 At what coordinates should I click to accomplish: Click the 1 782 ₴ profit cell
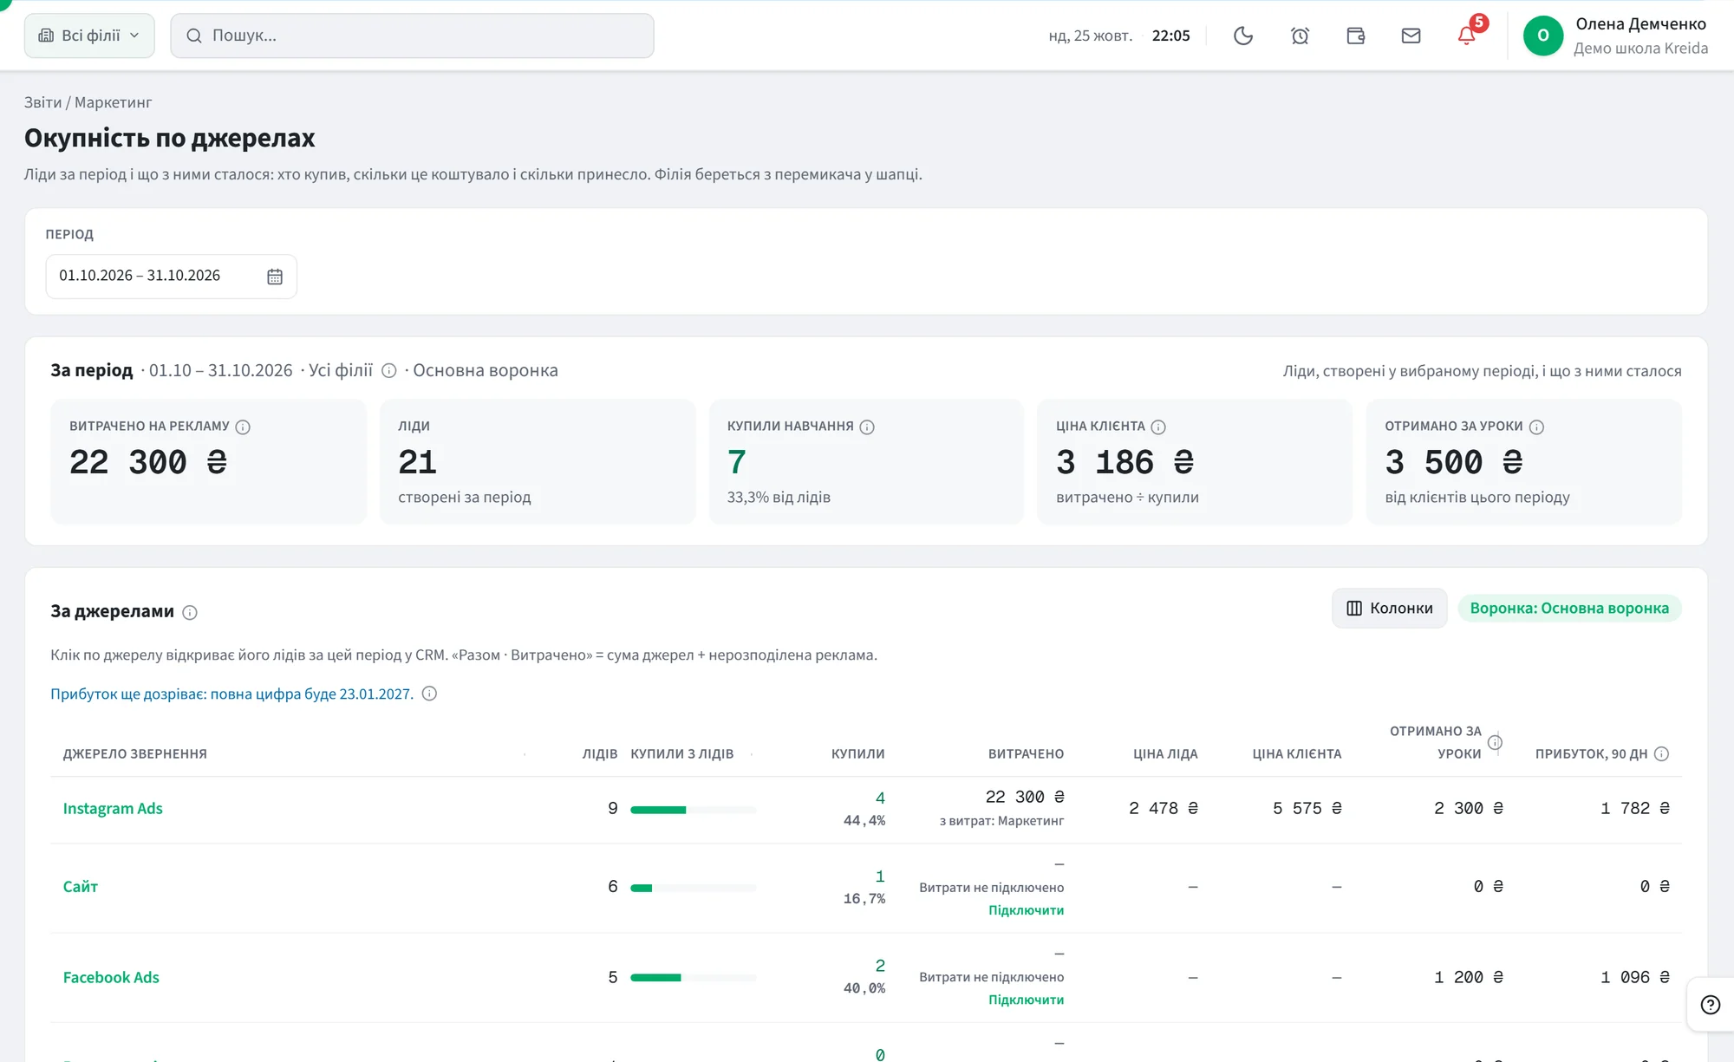pos(1634,808)
